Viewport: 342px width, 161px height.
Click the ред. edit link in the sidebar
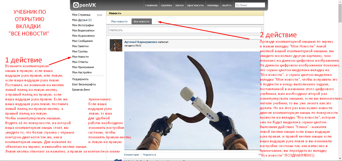tap(100, 15)
